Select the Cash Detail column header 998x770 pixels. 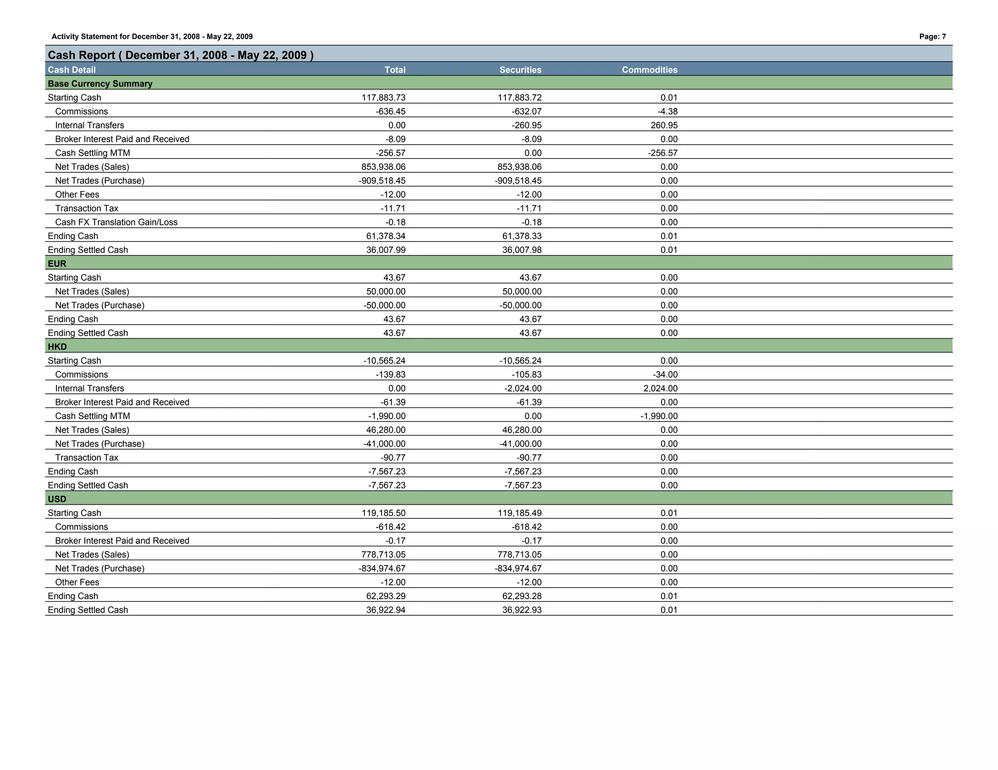(72, 70)
